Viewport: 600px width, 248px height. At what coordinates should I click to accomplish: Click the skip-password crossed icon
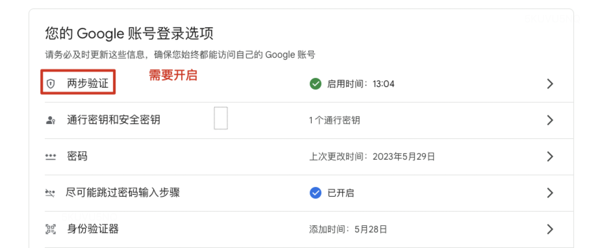(x=50, y=193)
